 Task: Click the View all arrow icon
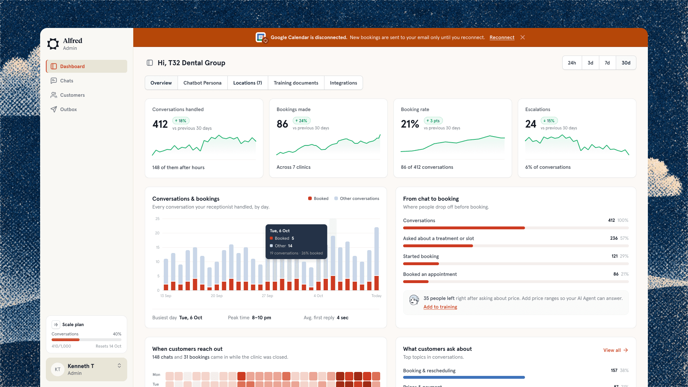(x=626, y=350)
